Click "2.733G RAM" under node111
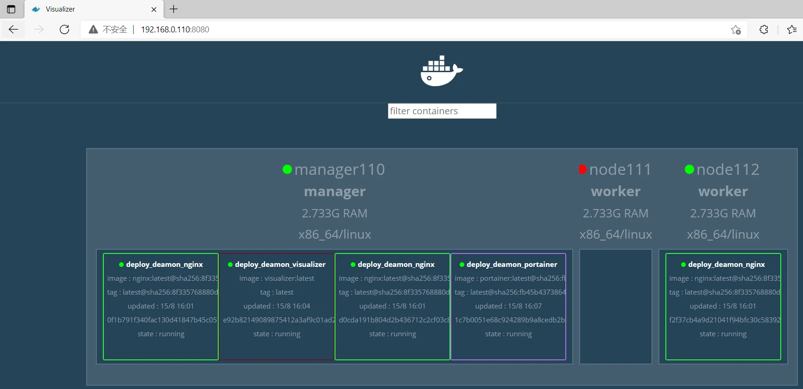This screenshot has height=389, width=803. tap(616, 213)
